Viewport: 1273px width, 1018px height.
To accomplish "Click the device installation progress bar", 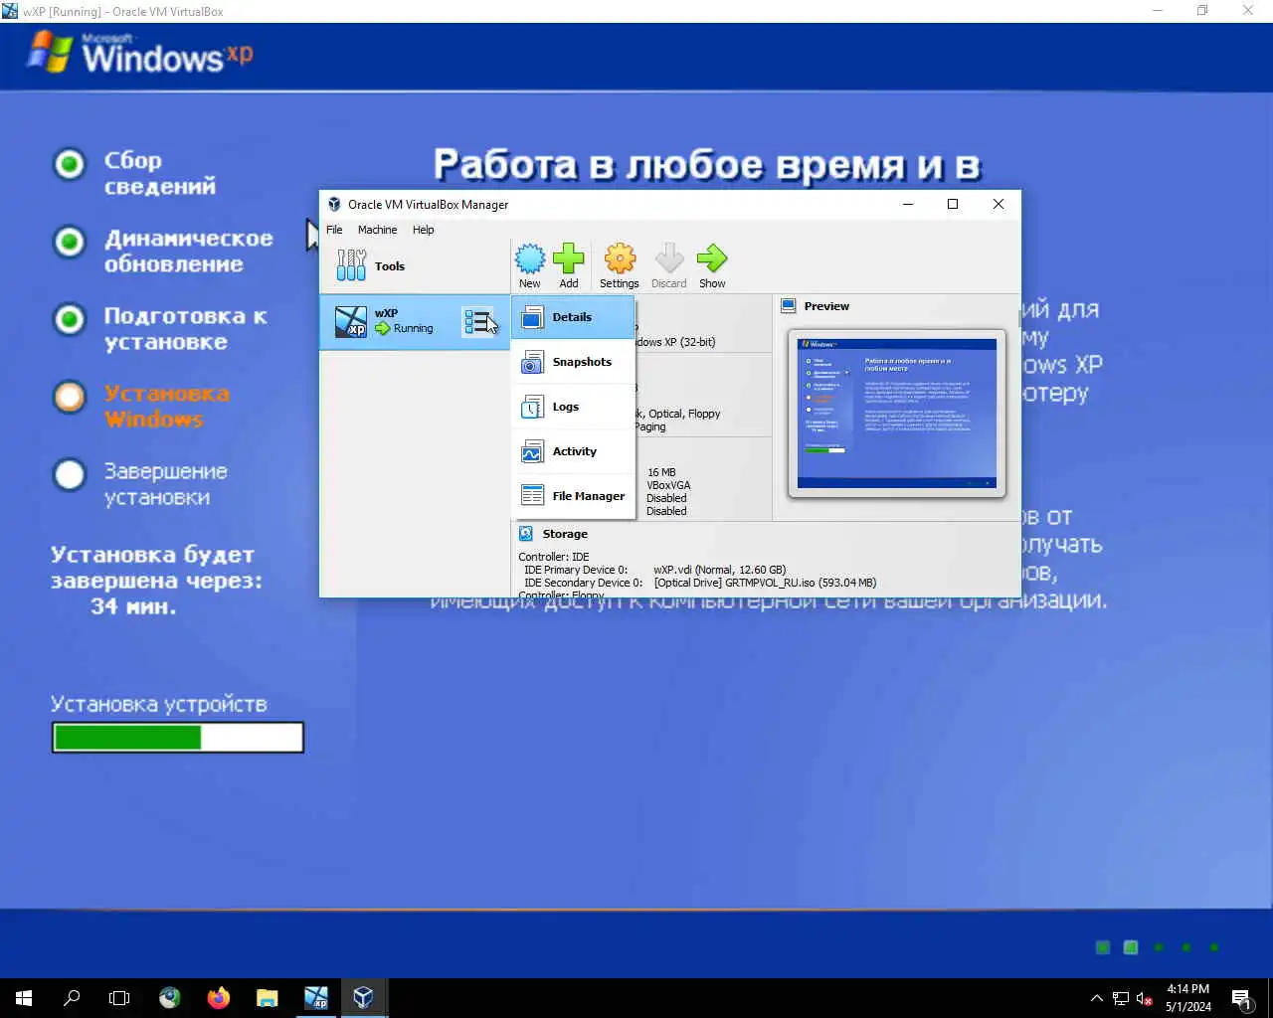I will click(178, 737).
